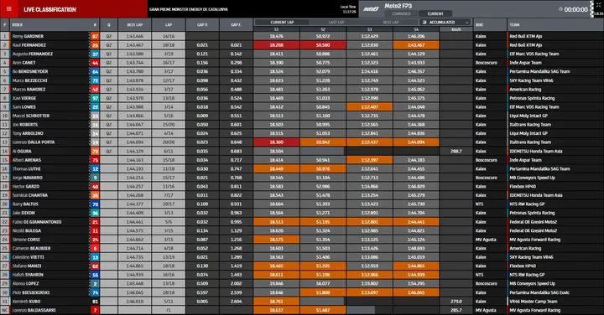
Task: Click VR46 Master Camp Team in Kubo's row
Action: (x=534, y=302)
